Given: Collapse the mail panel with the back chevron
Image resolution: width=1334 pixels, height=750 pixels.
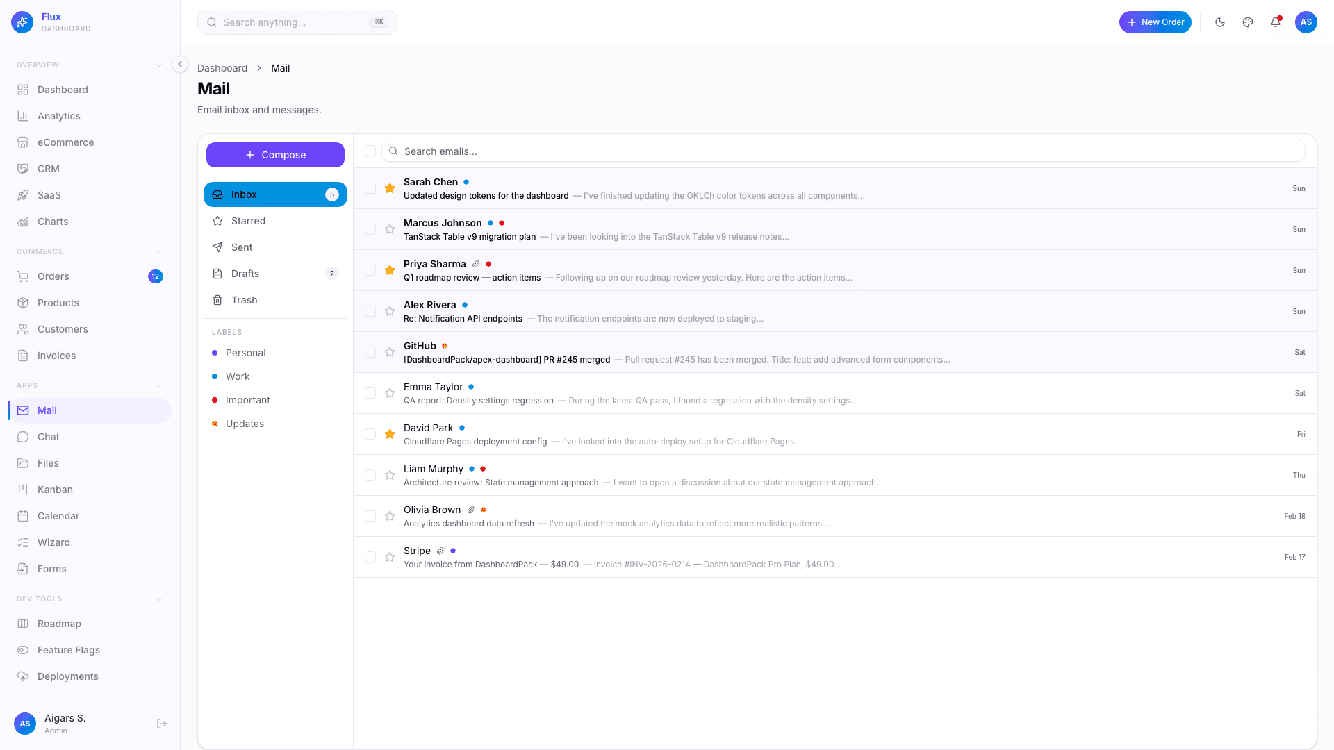Looking at the screenshot, I should [x=179, y=64].
